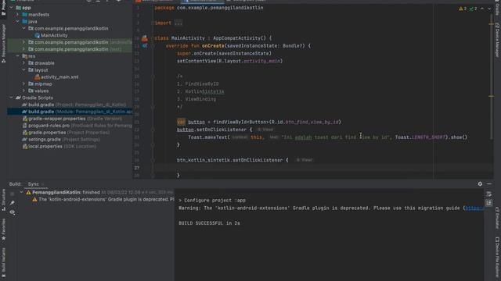Viewport: 501px width, 281px height.
Task: Open the Build Variants tool window
Action: point(3,262)
